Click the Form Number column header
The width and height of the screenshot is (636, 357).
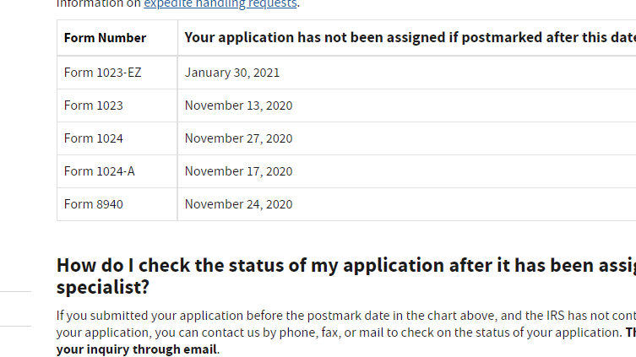(105, 38)
